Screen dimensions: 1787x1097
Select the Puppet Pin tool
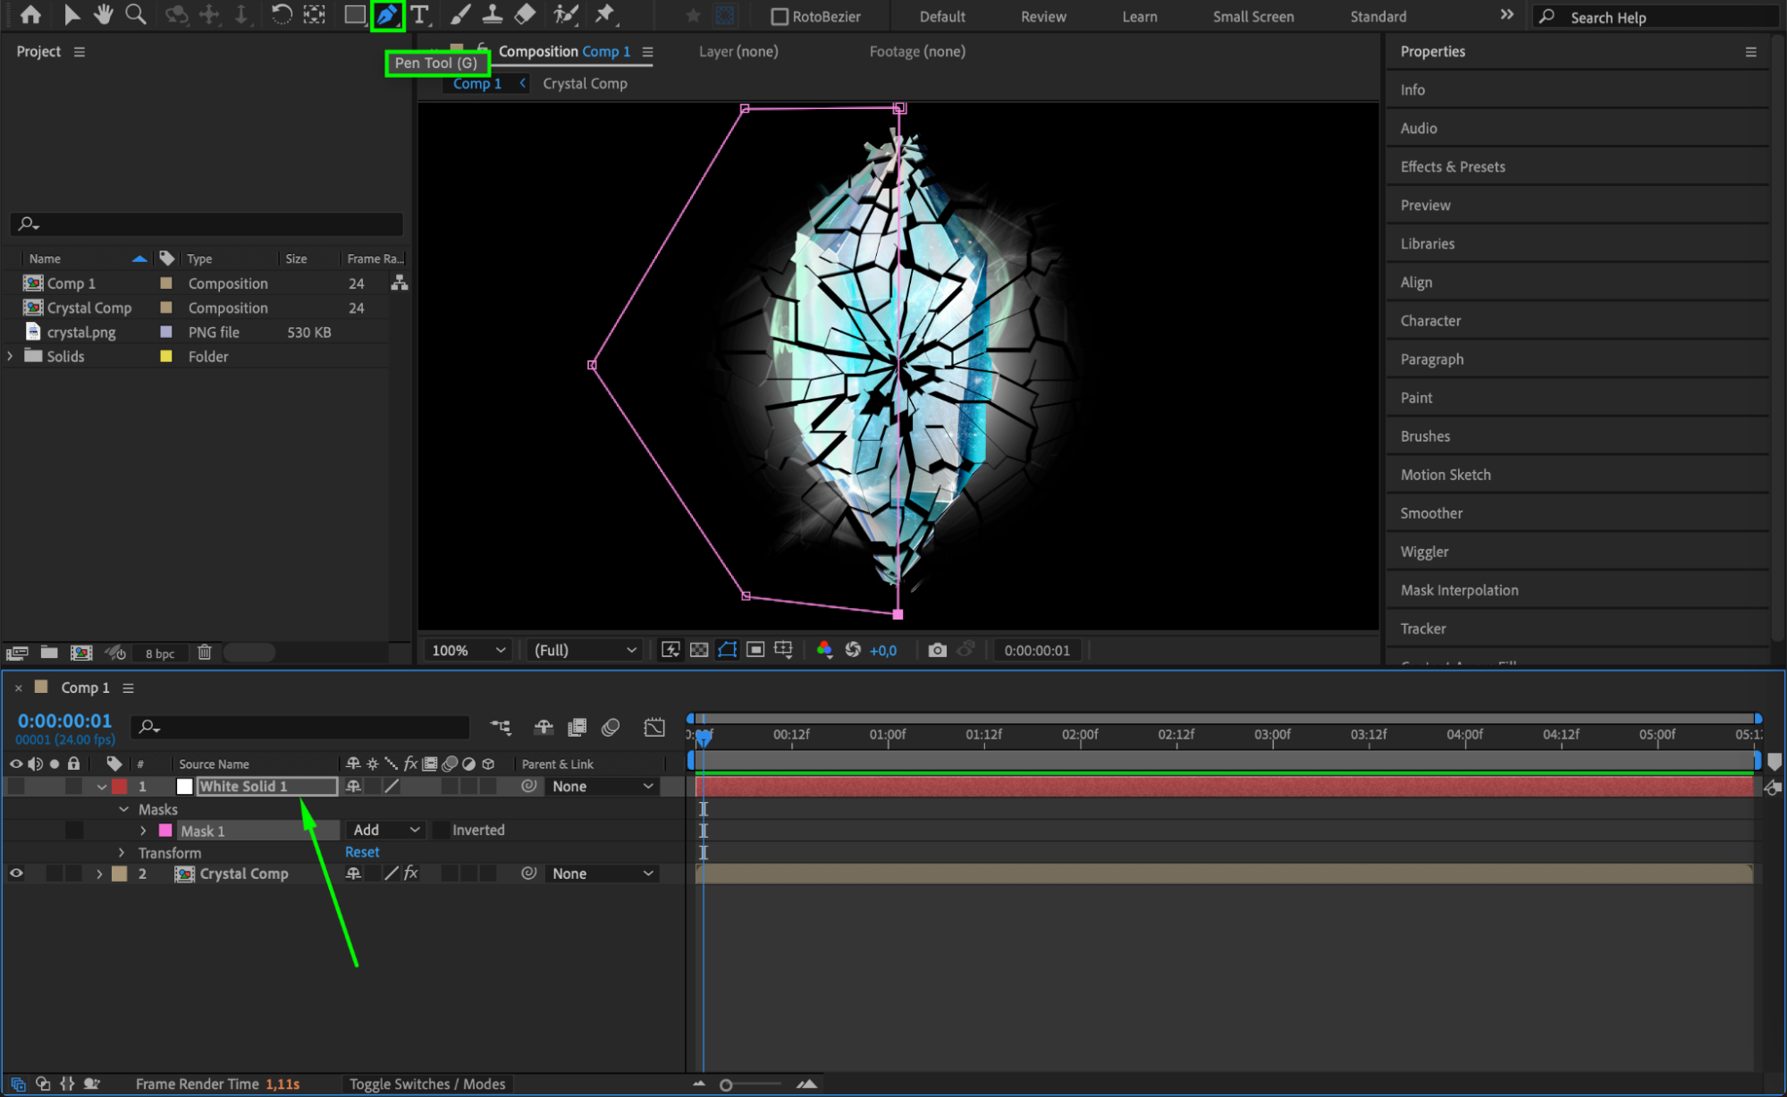[605, 14]
